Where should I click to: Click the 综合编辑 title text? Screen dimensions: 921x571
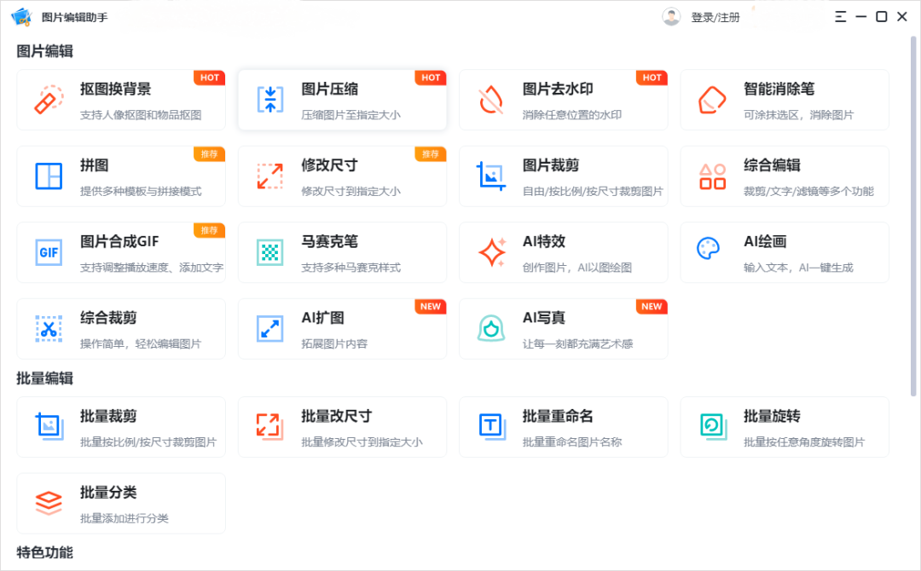(772, 164)
